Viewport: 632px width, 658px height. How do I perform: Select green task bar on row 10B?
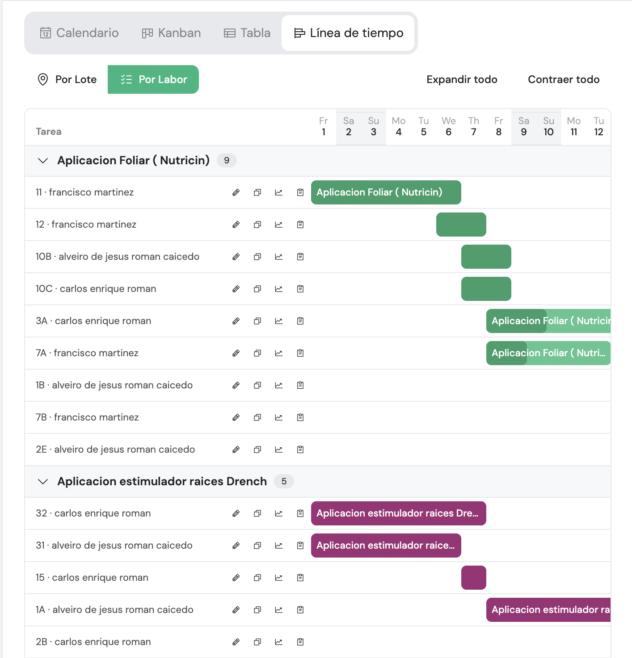486,257
